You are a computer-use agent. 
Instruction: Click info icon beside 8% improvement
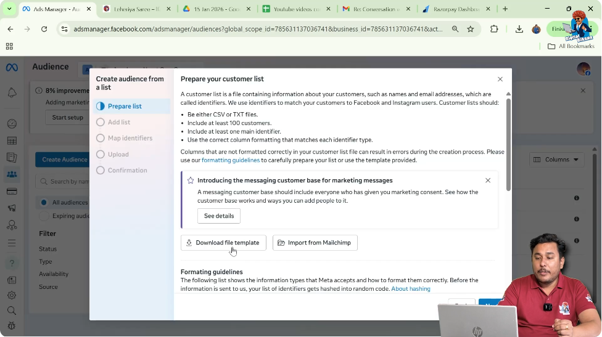point(39,91)
